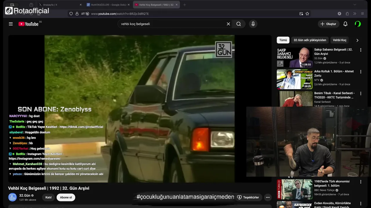The width and height of the screenshot is (371, 208).
Task: Open 1980'lerde Türk ekonomisi thumbnail
Action: 294,189
